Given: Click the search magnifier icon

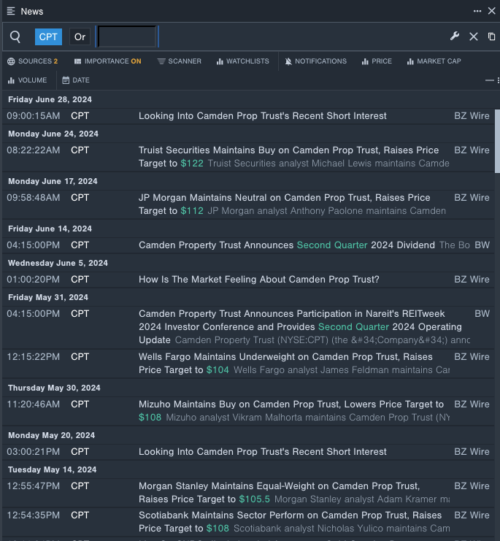Looking at the screenshot, I should click(15, 37).
